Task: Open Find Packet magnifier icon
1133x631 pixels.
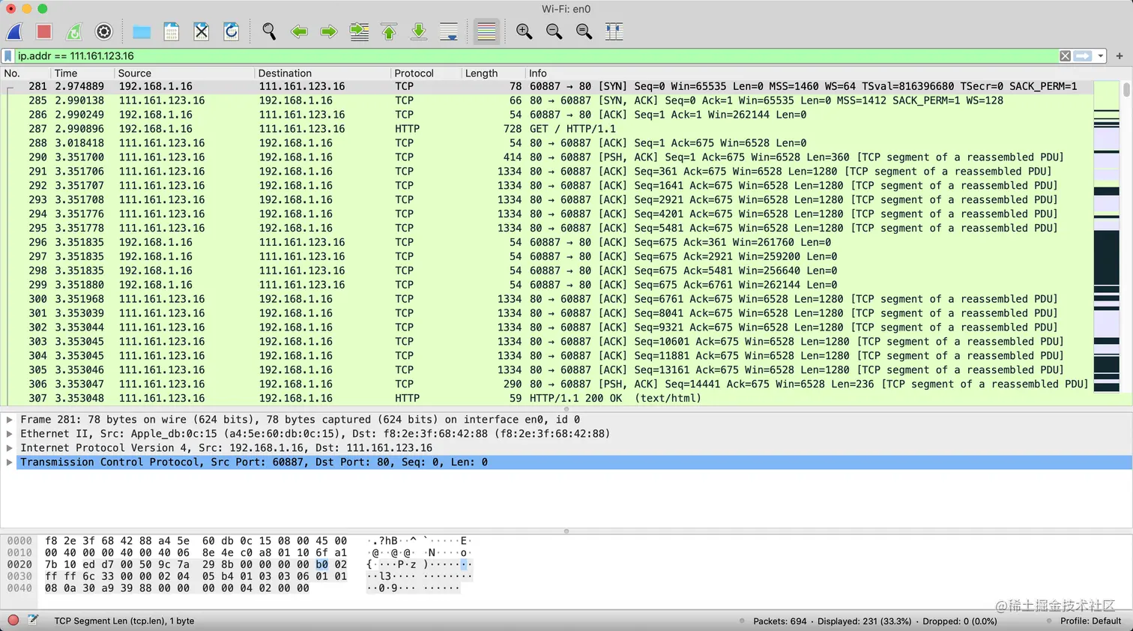Action: 269,31
